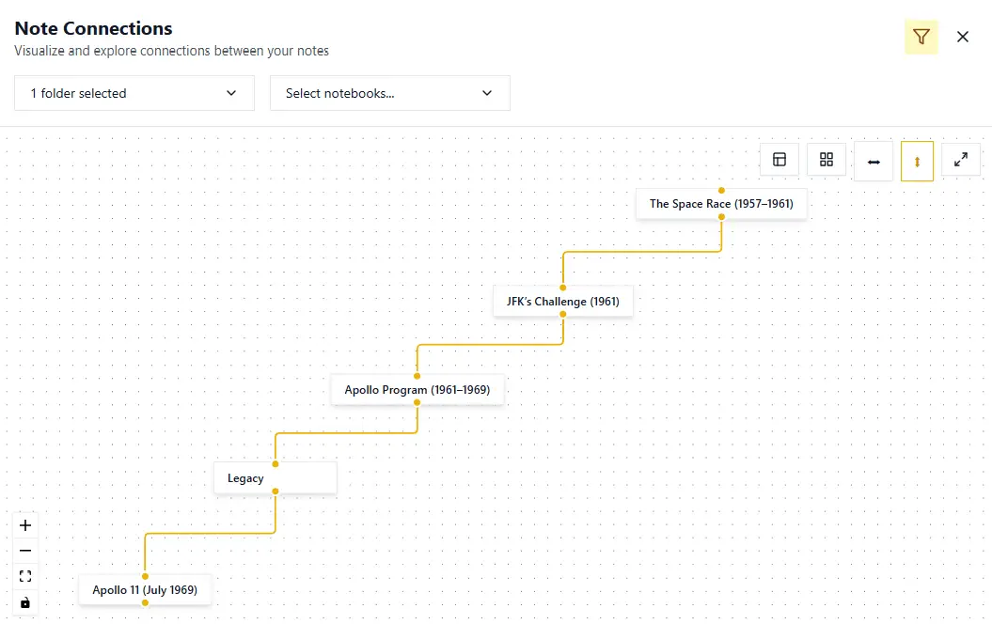
Task: Select horizontal layout direction arrow
Action: pyautogui.click(x=874, y=162)
